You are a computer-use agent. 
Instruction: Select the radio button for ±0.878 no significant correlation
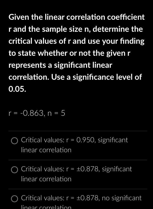coord(14,199)
